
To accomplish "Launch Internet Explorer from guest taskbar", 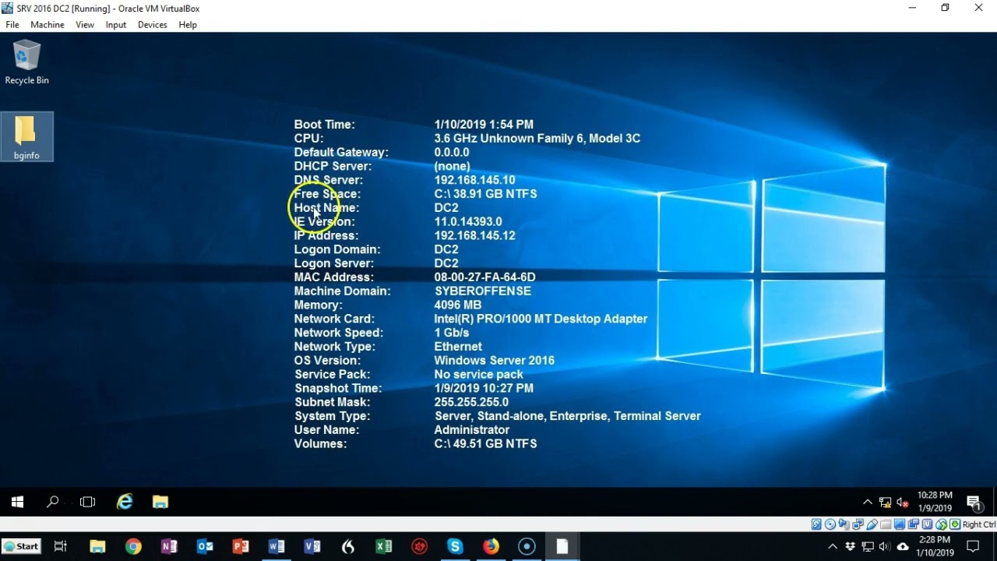I will pyautogui.click(x=125, y=503).
